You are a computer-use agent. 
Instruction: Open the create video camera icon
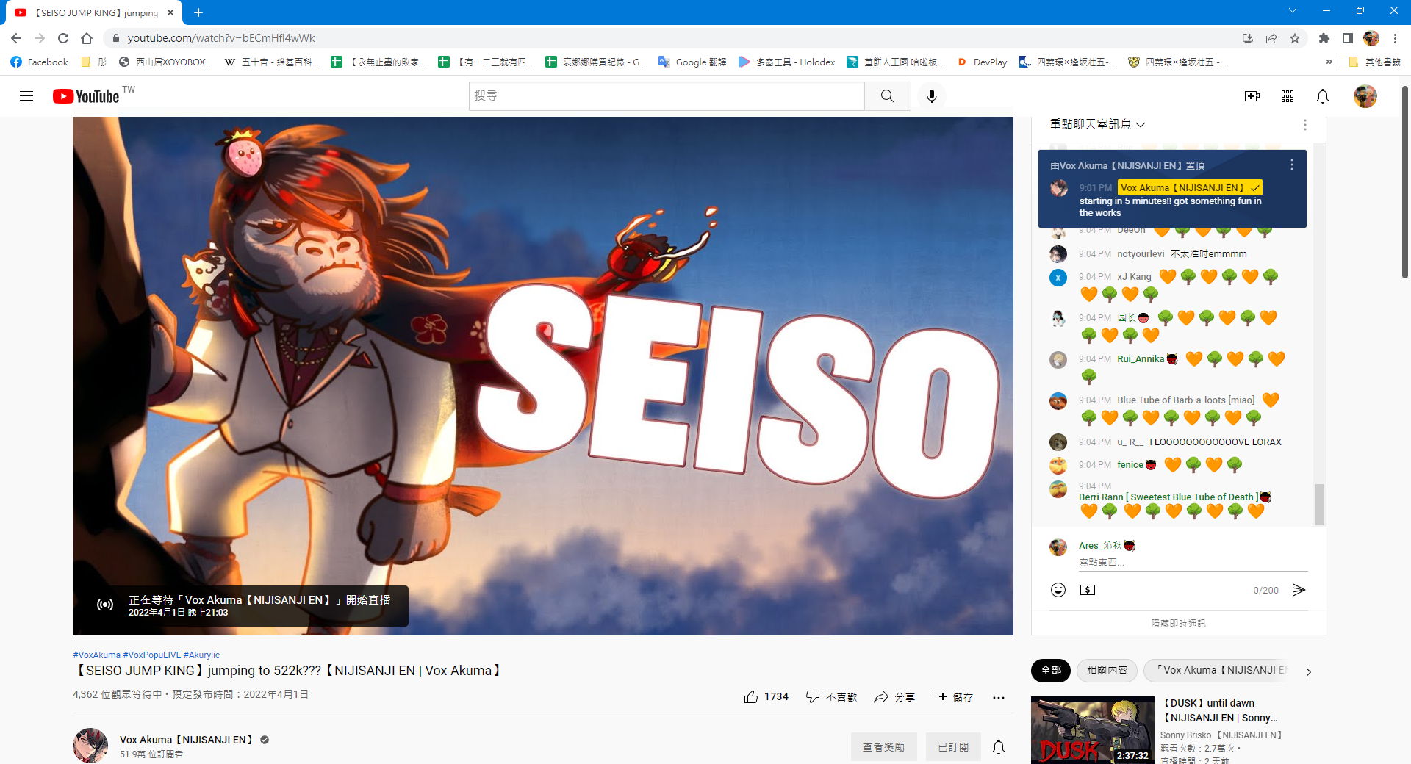coord(1252,96)
